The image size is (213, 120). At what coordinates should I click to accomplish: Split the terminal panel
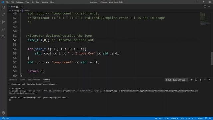[196, 80]
